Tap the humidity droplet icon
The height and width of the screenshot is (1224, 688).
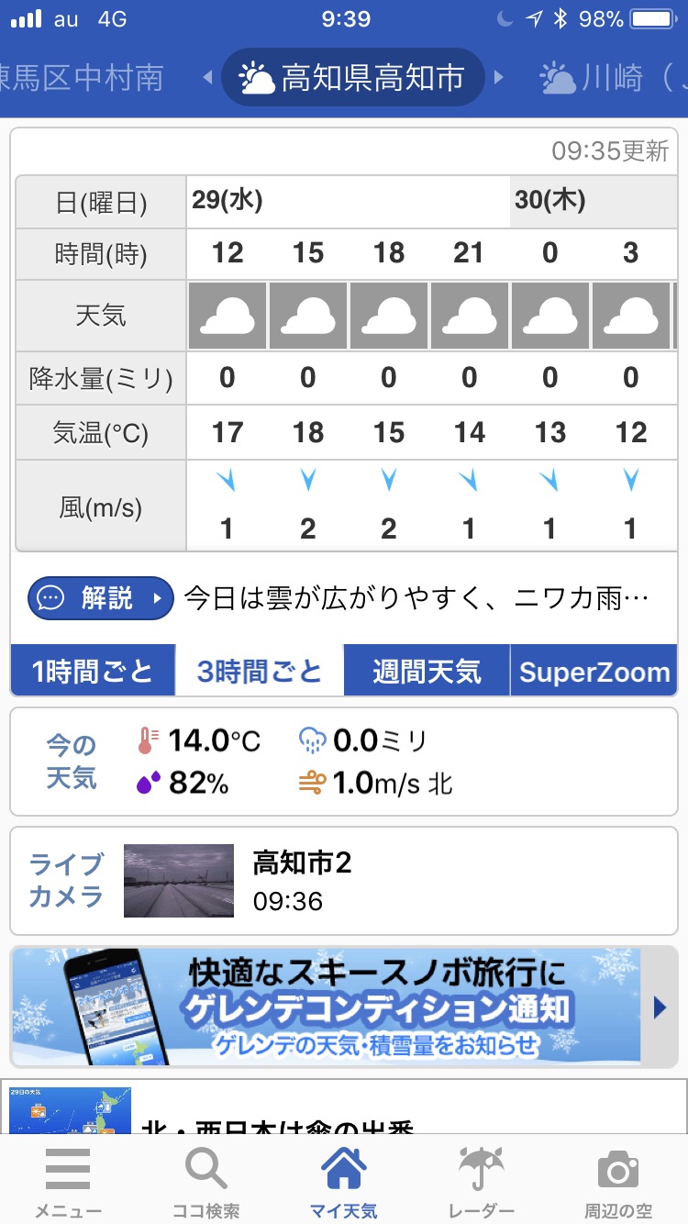coord(148,783)
